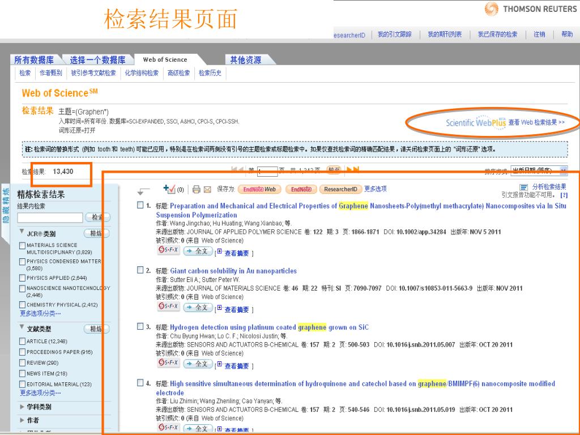
Task: Open the sort order dropdown
Action: coord(539,170)
